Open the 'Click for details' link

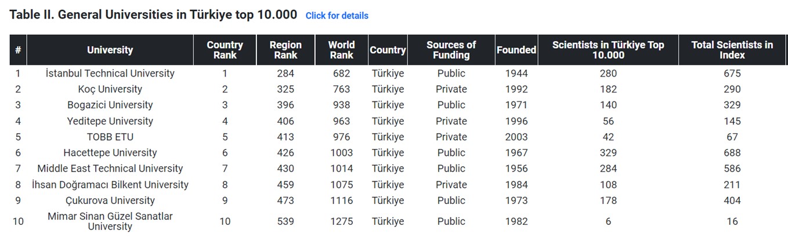coord(337,16)
